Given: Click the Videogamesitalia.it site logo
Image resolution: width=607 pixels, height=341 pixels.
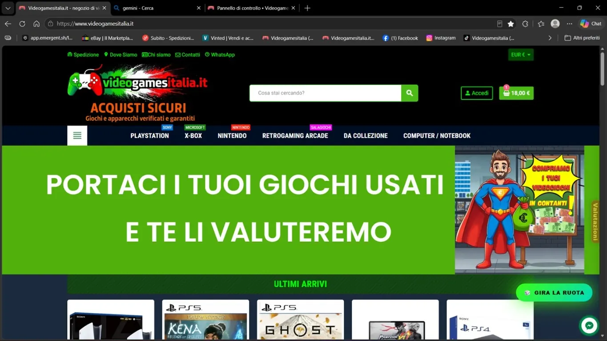Looking at the screenshot, I should [137, 93].
